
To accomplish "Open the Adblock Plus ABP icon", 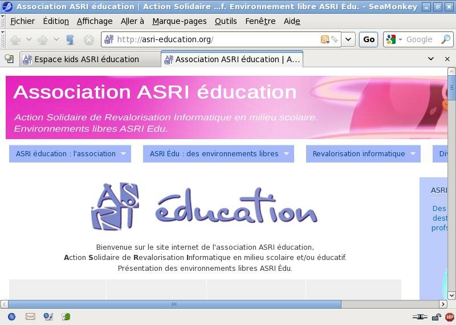I will [x=450, y=317].
